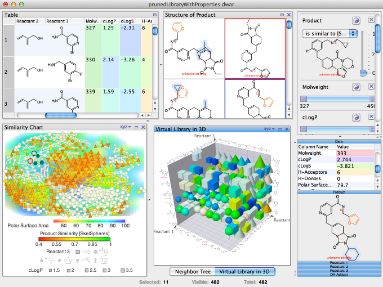Switch to the Neighbor Tree tab

[192, 272]
